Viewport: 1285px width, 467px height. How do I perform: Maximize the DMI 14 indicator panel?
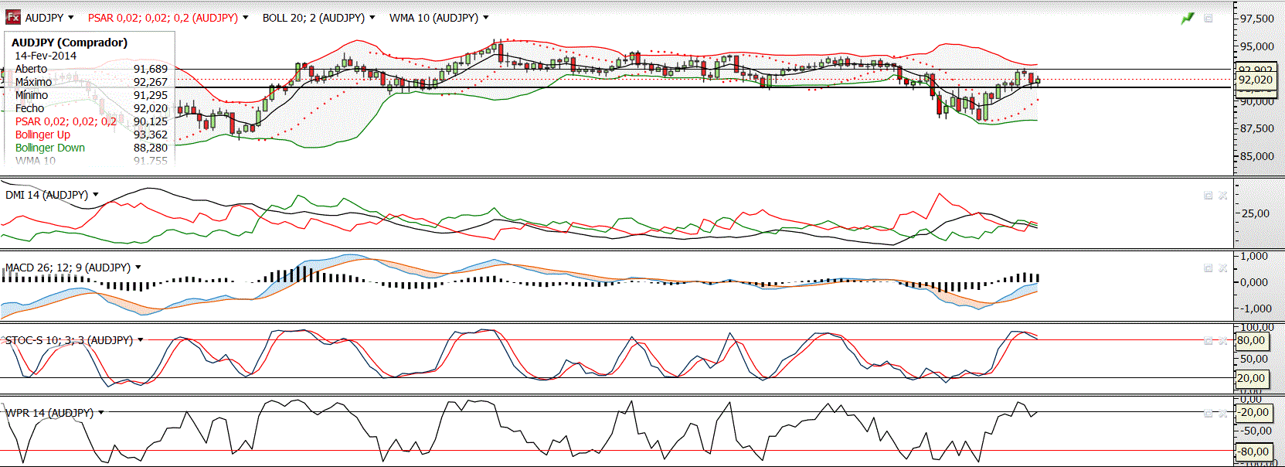1209,196
